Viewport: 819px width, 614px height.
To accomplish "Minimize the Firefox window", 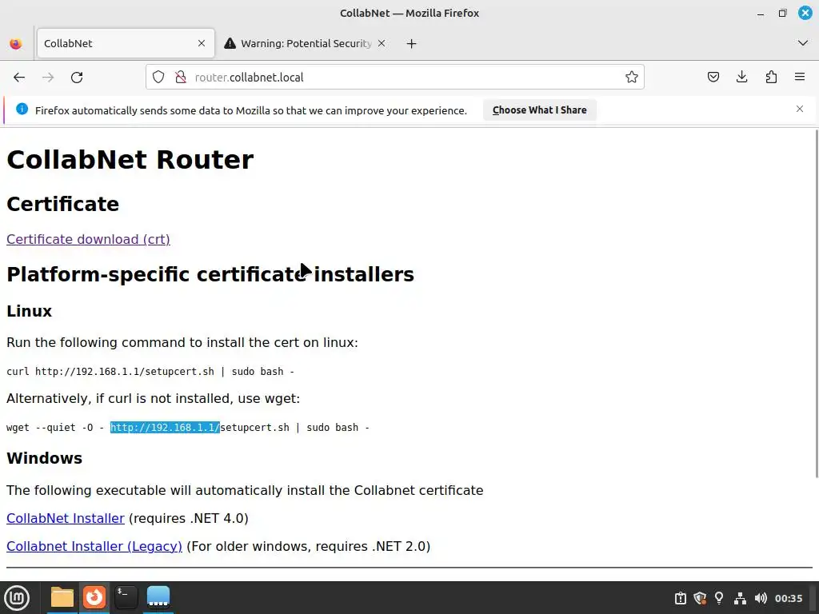I will (761, 14).
